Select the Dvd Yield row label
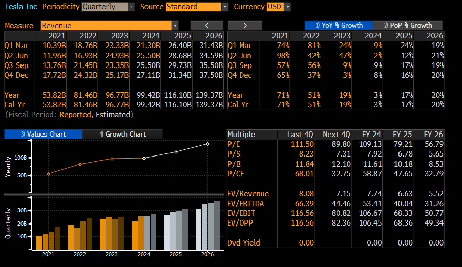This screenshot has height=267, width=462. [244, 243]
